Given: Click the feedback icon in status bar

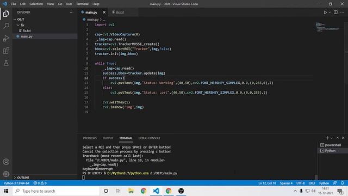Looking at the screenshot, I should click(335, 183).
